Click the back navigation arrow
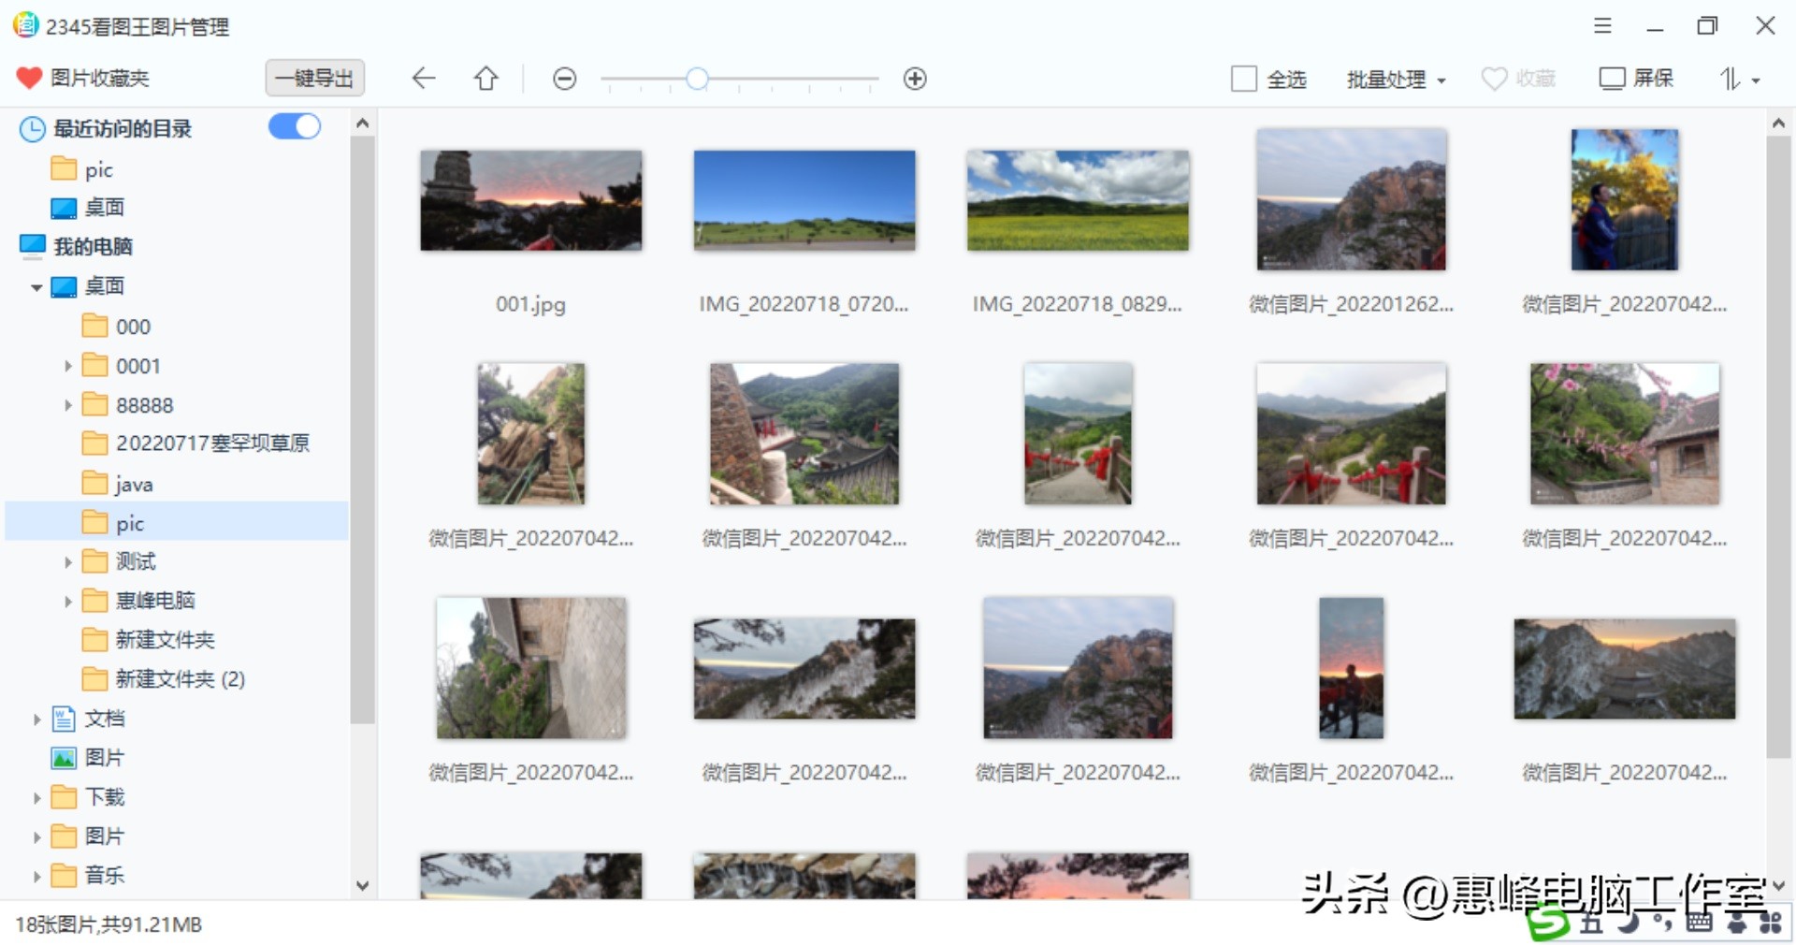1796x945 pixels. pos(423,79)
